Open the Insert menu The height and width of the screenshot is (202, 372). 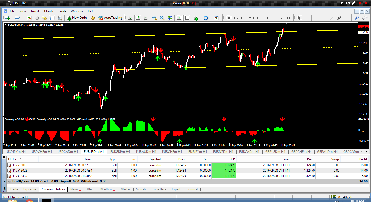[35, 11]
